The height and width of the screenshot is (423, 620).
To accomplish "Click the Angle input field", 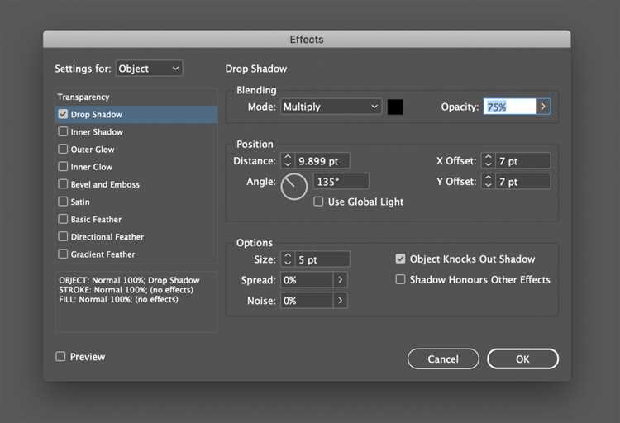I will click(341, 181).
